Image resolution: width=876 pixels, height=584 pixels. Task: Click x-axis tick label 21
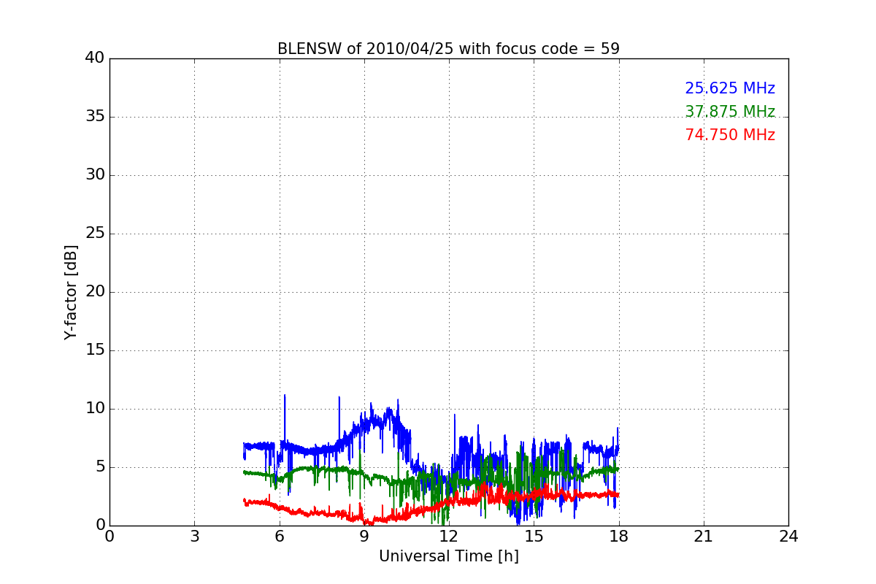point(704,537)
